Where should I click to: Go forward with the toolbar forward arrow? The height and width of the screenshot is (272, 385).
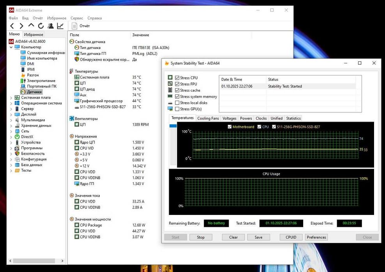(x=21, y=26)
